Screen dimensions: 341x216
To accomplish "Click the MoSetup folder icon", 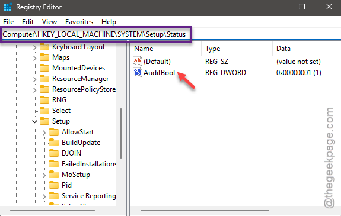I will [54, 175].
